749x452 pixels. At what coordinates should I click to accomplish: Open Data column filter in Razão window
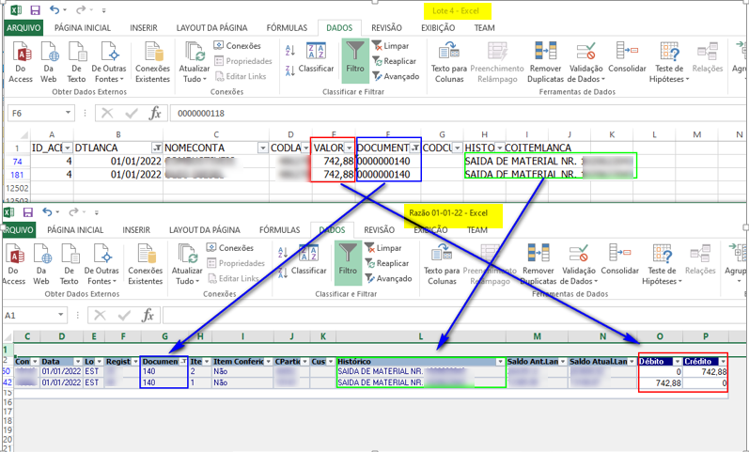78,362
